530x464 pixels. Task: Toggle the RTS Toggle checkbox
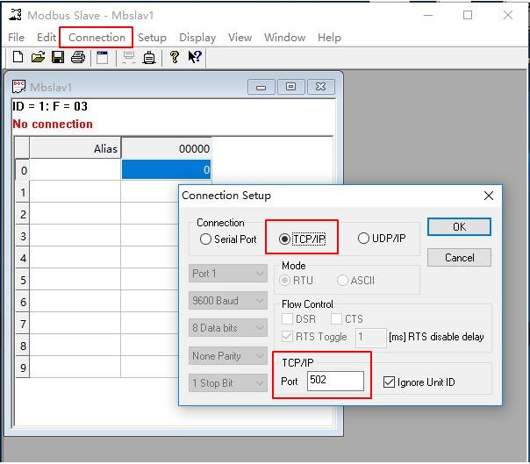(x=287, y=337)
